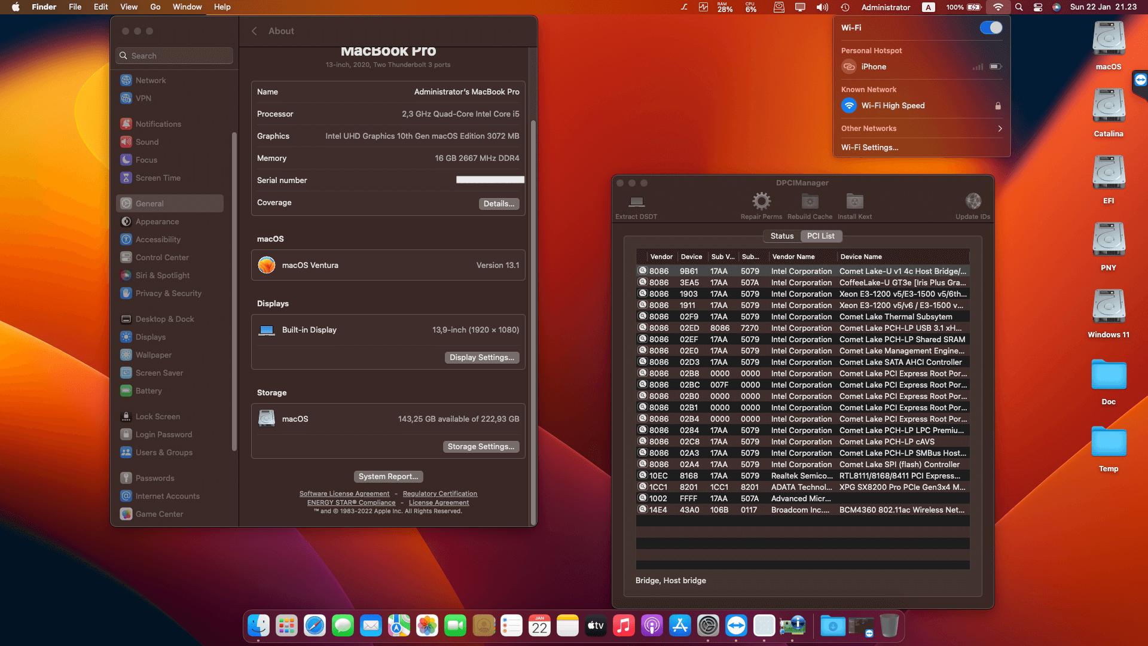Click Repair Perms gear icon

click(x=761, y=201)
